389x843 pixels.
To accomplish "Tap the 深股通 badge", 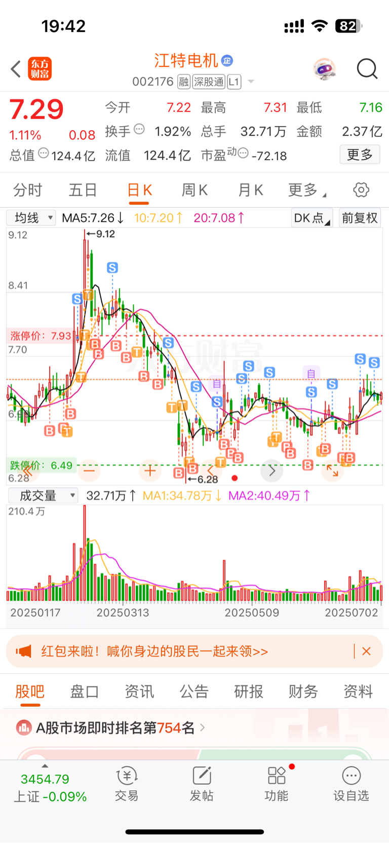I will pyautogui.click(x=209, y=82).
